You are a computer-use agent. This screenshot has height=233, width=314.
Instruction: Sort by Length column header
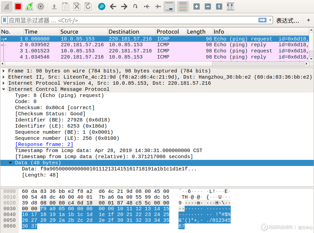pos(199,32)
